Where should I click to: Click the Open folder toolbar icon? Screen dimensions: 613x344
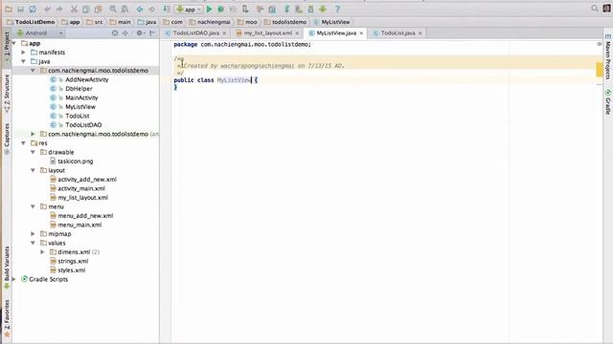tap(9, 9)
